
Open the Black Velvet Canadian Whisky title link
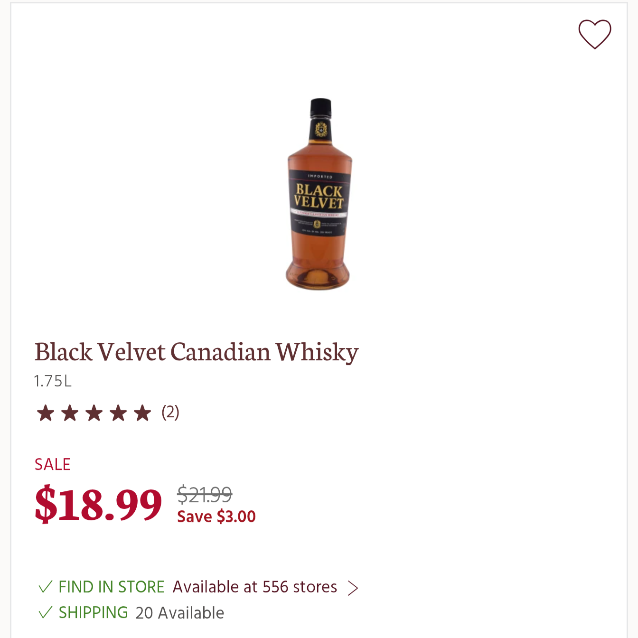click(x=197, y=352)
